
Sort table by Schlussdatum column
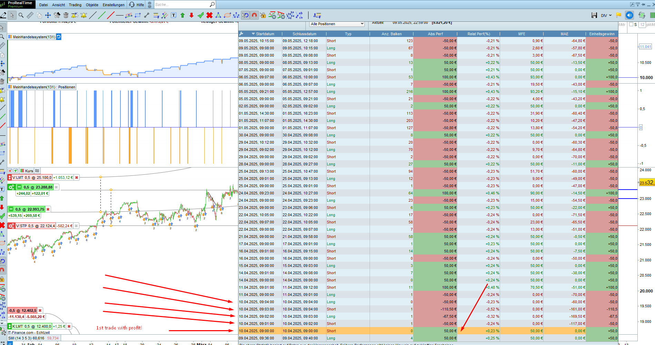coord(304,34)
